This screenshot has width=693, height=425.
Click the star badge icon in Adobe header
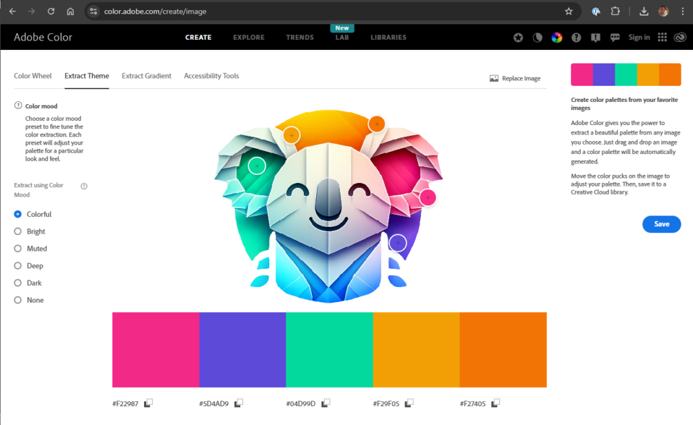pyautogui.click(x=518, y=38)
